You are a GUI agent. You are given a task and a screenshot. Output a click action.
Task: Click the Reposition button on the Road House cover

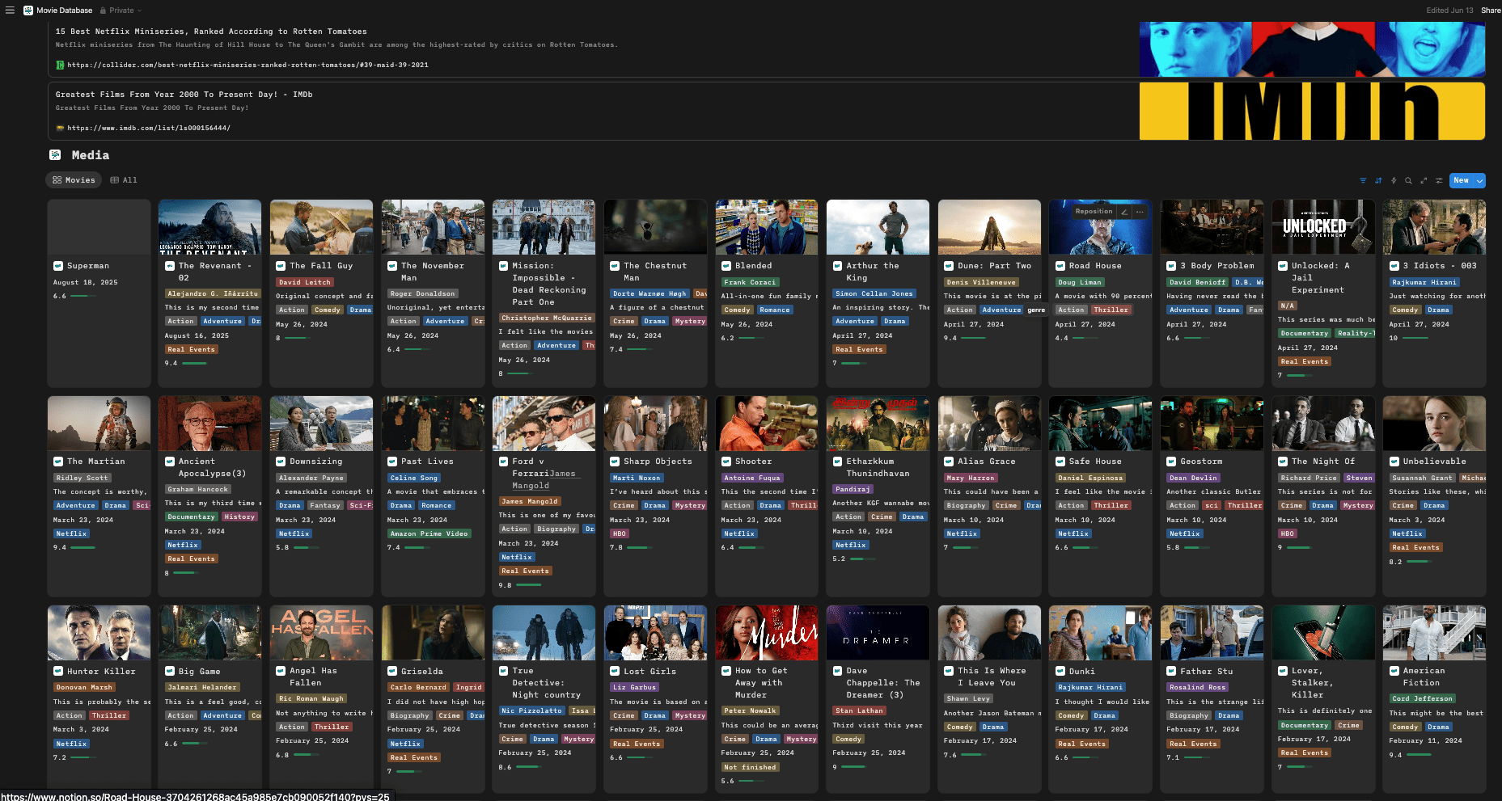(x=1094, y=212)
